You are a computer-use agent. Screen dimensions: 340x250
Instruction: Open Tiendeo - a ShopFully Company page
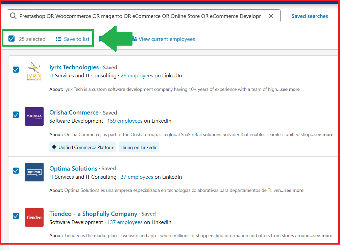(93, 214)
